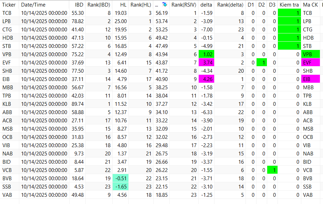Click the IBD column header
The image size is (323, 204).
pyautogui.click(x=79, y=4)
